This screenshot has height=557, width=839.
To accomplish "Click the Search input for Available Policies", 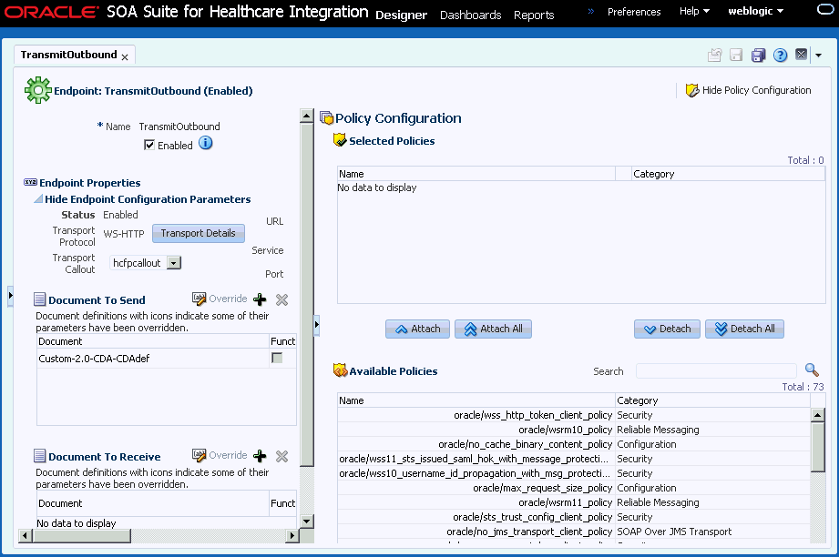I will 716,370.
